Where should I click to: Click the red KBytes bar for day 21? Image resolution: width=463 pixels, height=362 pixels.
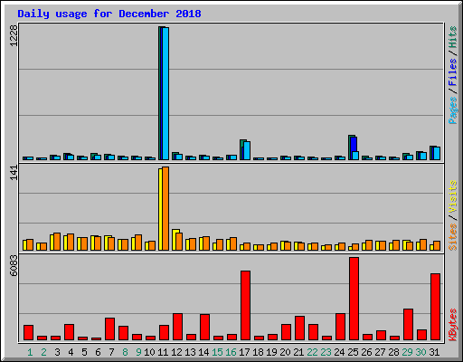click(300, 328)
